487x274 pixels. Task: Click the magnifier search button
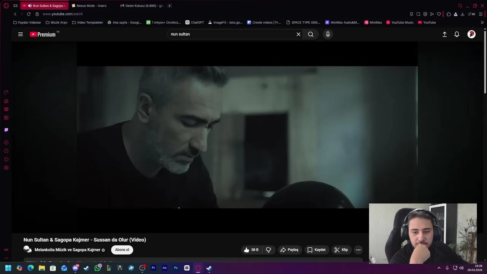[x=311, y=34]
